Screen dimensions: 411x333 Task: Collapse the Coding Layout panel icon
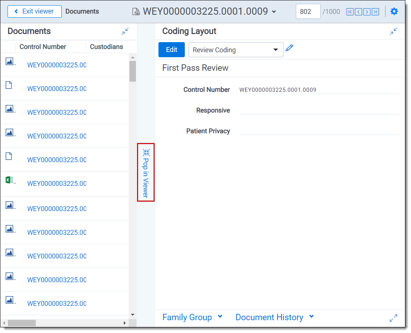tap(393, 32)
